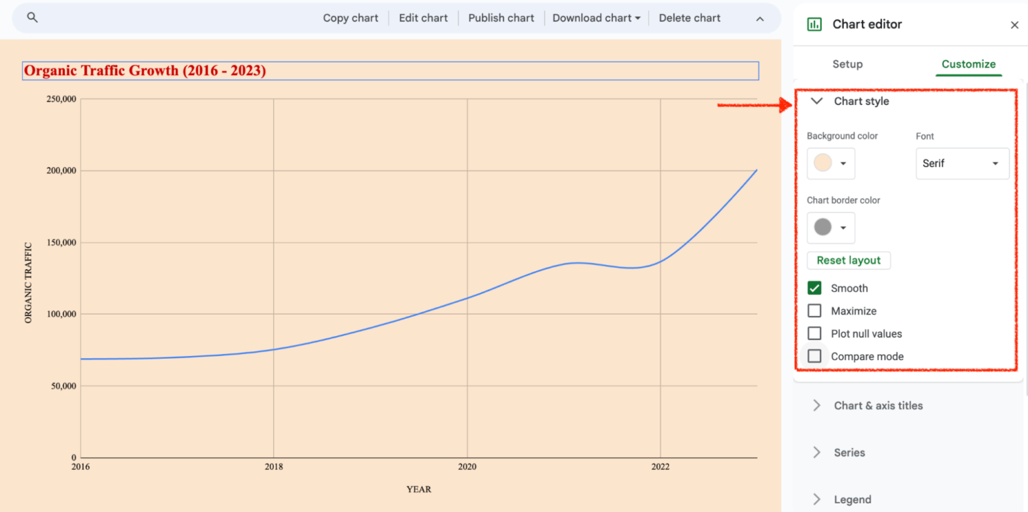The image size is (1028, 512).
Task: Open the Chart border color picker
Action: click(x=831, y=228)
